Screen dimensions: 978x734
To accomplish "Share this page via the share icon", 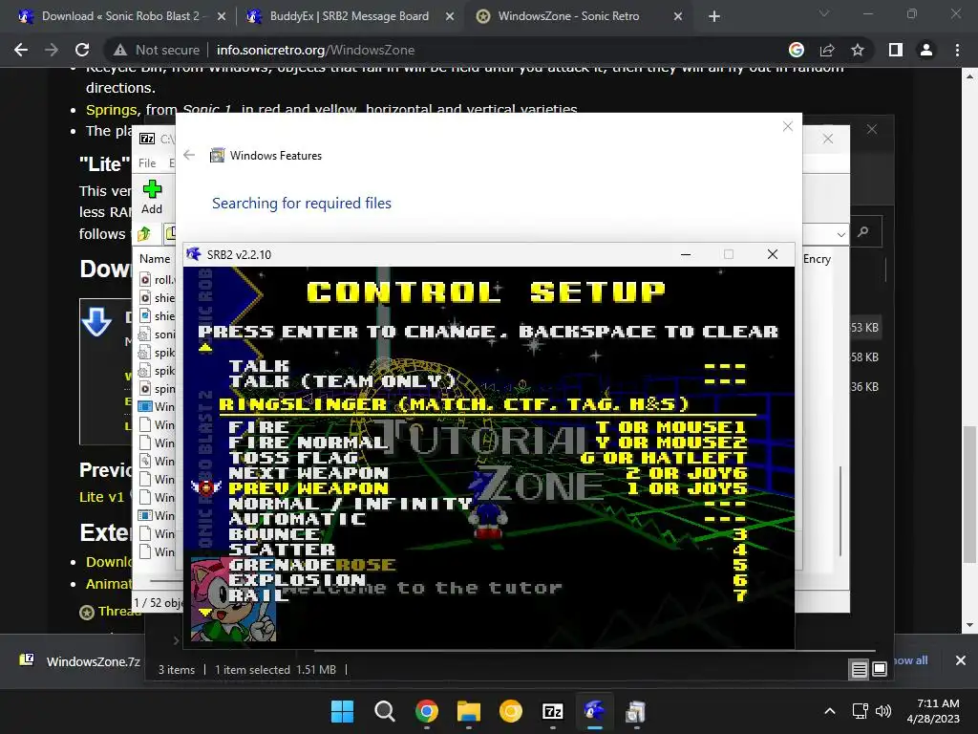I will 827,50.
